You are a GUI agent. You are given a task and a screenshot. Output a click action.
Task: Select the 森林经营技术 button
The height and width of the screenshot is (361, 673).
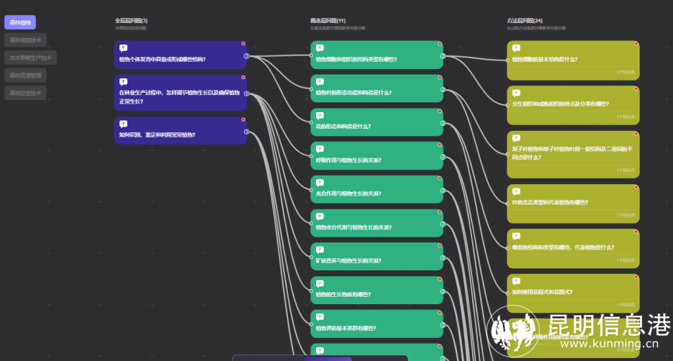[25, 93]
